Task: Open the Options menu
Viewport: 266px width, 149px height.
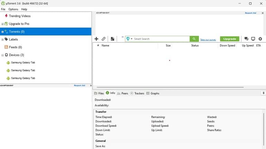Action: (x=13, y=9)
